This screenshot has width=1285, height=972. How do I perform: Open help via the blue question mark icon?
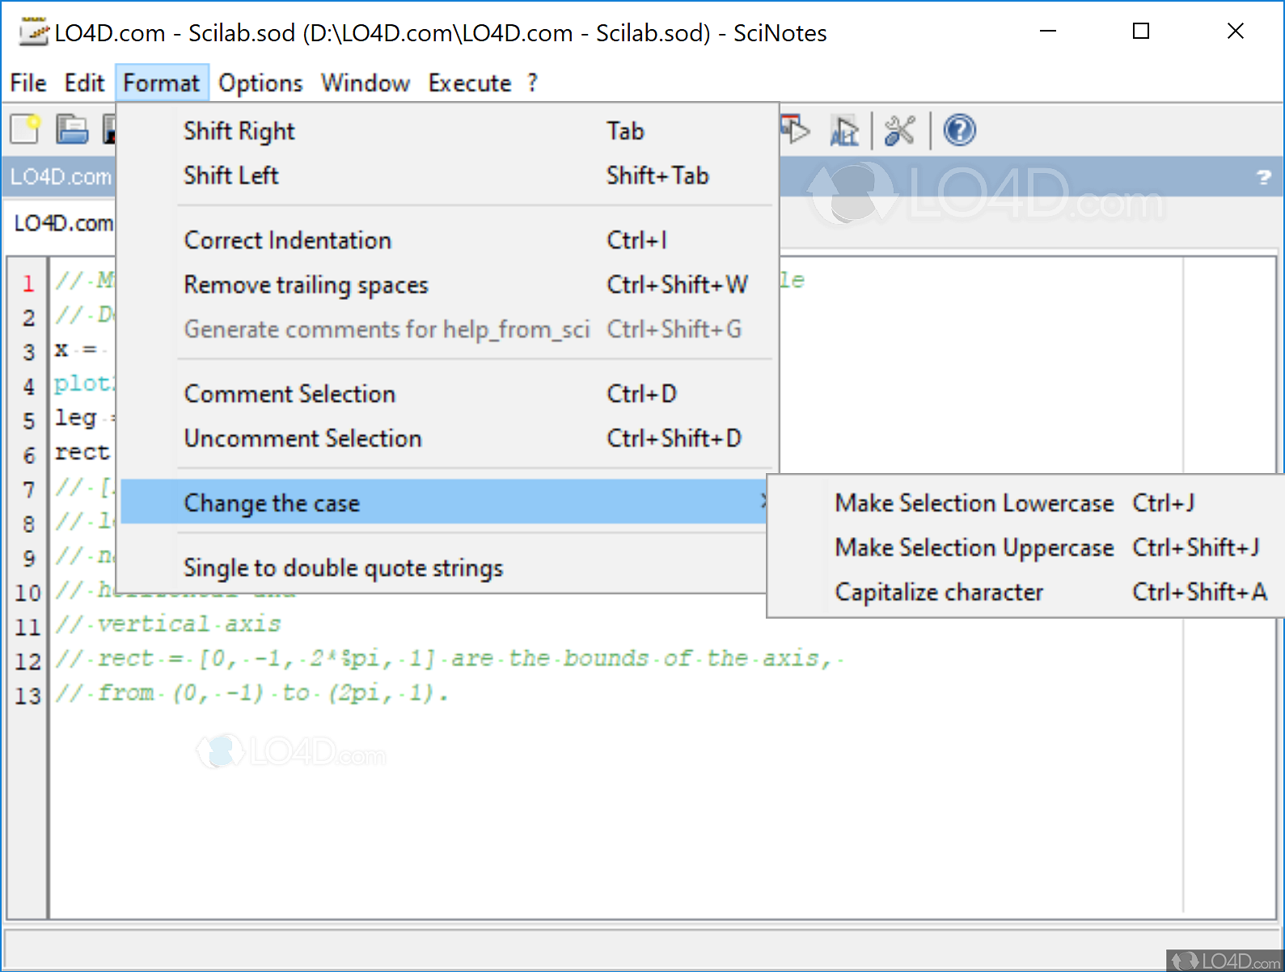click(x=959, y=131)
